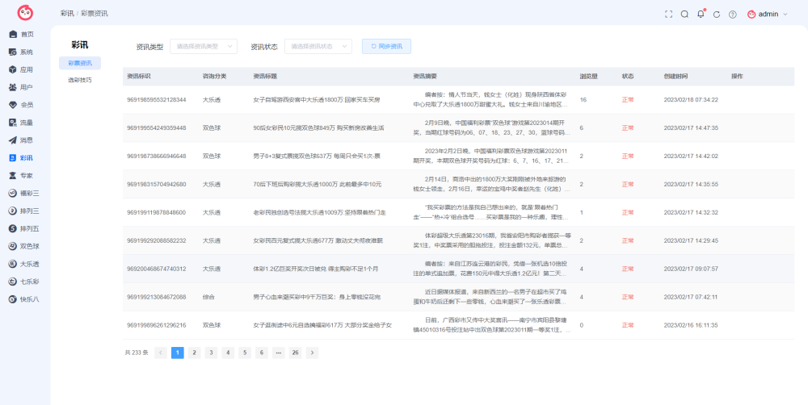This screenshot has height=405, width=808.
Task: Click title 女子逛街途中6元自选擒福彩617万
Action: (x=322, y=325)
